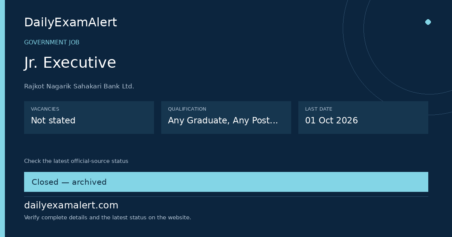Open the Last Date card 01 Oct 2026
This screenshot has height=237, width=452.
363,117
